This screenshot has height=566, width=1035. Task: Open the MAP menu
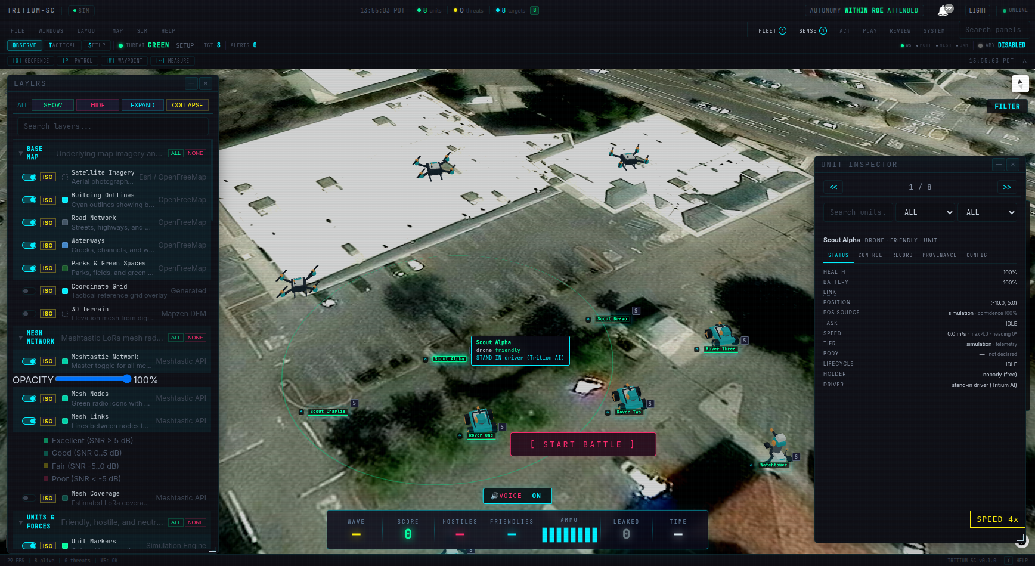(117, 31)
